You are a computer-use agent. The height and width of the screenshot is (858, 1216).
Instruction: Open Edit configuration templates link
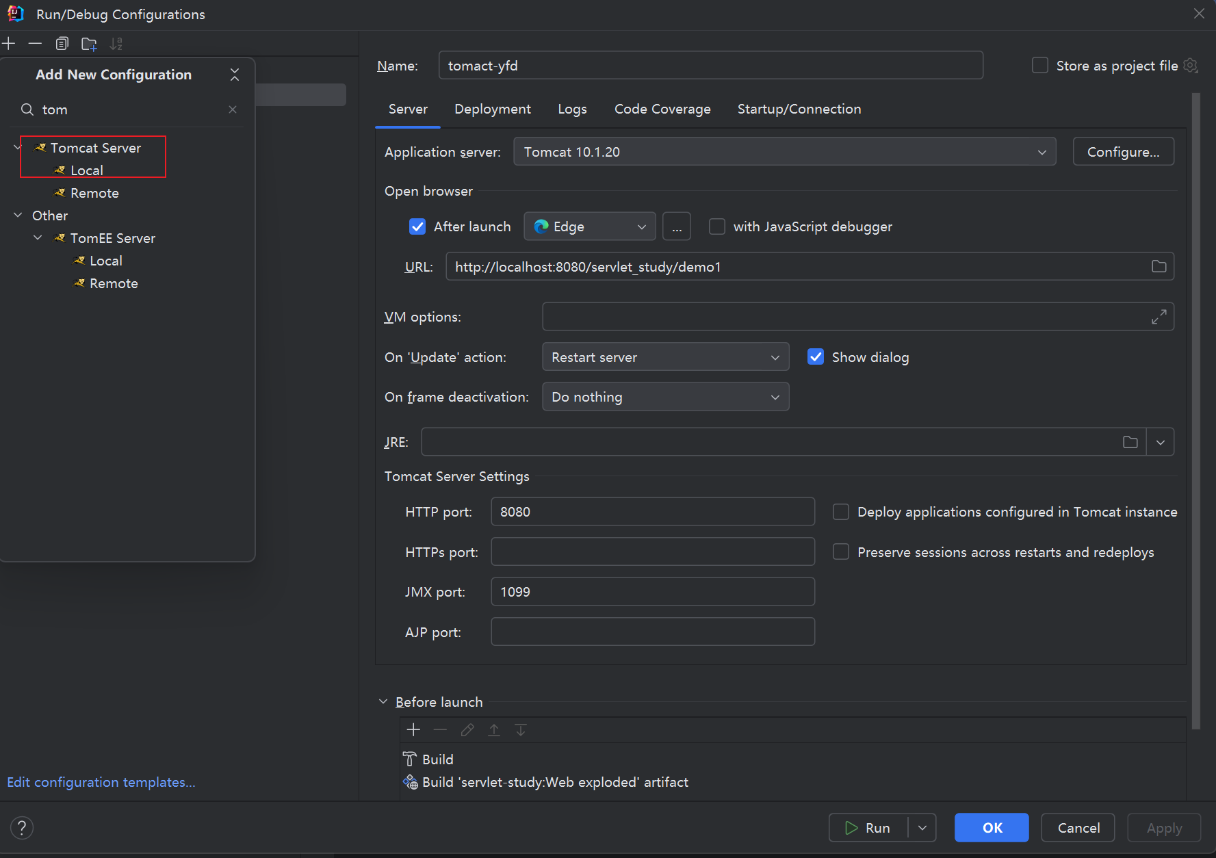101,782
